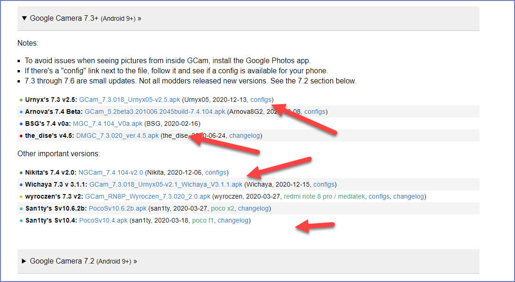Click the note about 7.3 through 7.6 updates
515x282 pixels.
190,81
